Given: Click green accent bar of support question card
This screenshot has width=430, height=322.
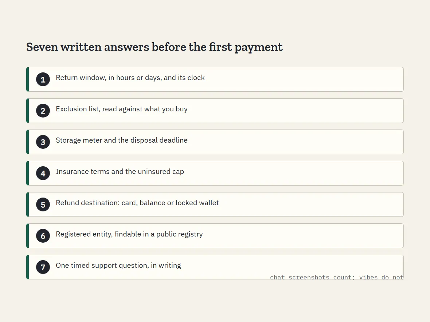Looking at the screenshot, I should [x=27, y=267].
